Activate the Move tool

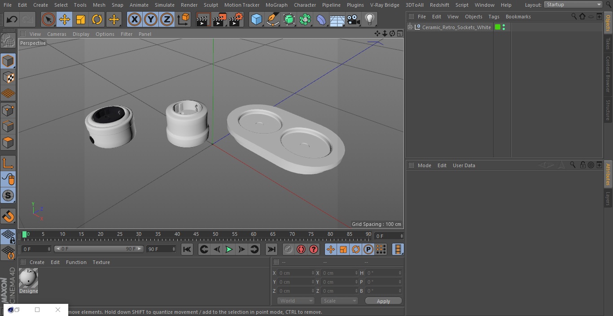(65, 20)
